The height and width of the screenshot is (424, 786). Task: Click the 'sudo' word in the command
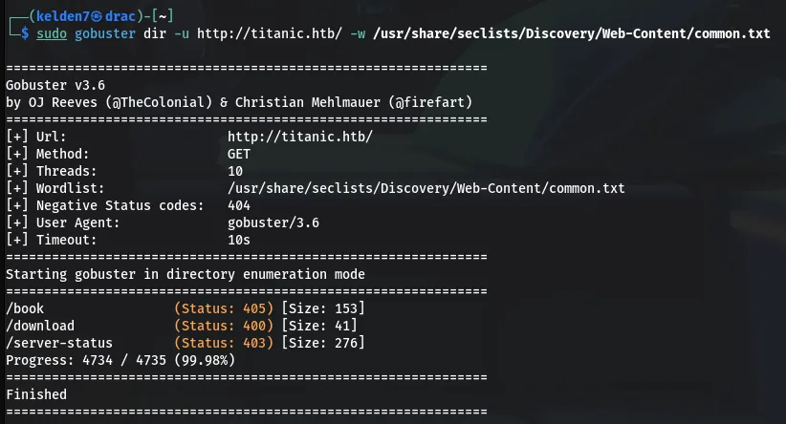click(51, 33)
